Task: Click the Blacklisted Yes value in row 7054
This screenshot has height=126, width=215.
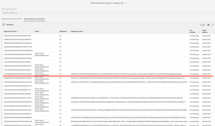Action: point(60,74)
